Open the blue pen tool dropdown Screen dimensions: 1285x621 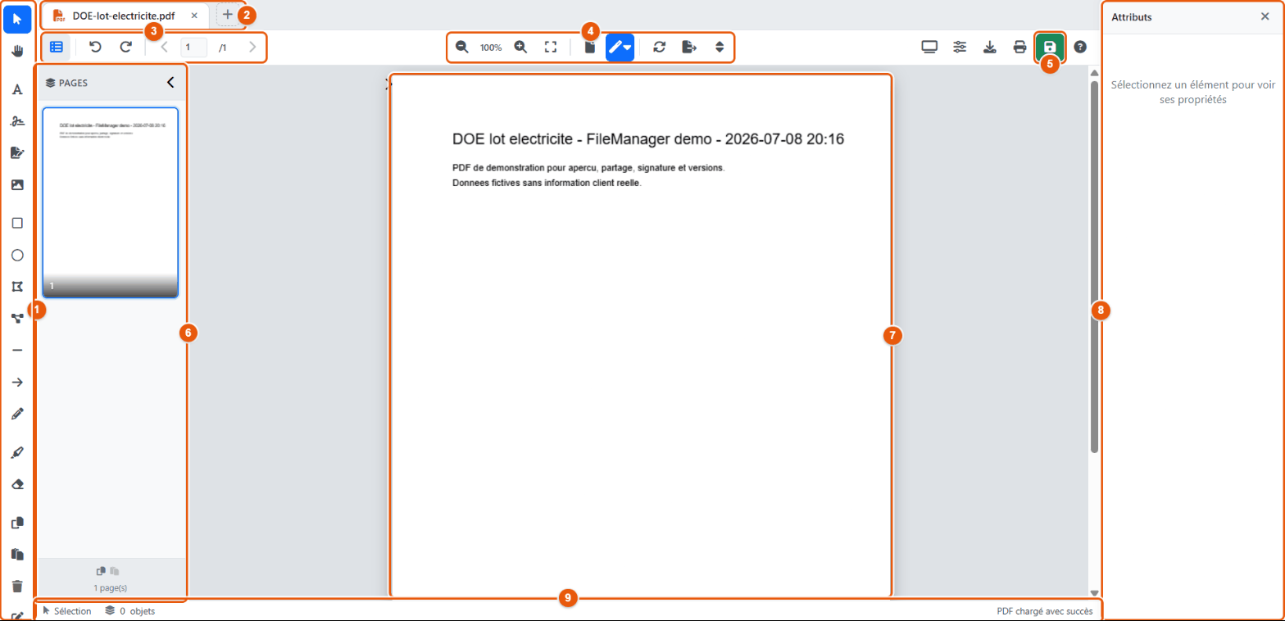[x=620, y=48]
